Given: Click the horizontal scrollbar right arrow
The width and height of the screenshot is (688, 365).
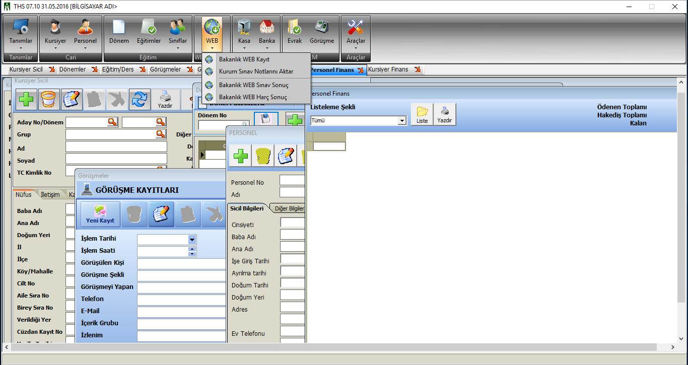Looking at the screenshot, I should (x=672, y=347).
